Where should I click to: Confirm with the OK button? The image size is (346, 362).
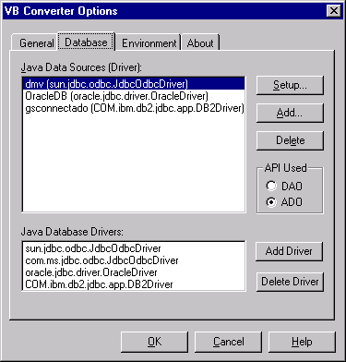pyautogui.click(x=154, y=342)
